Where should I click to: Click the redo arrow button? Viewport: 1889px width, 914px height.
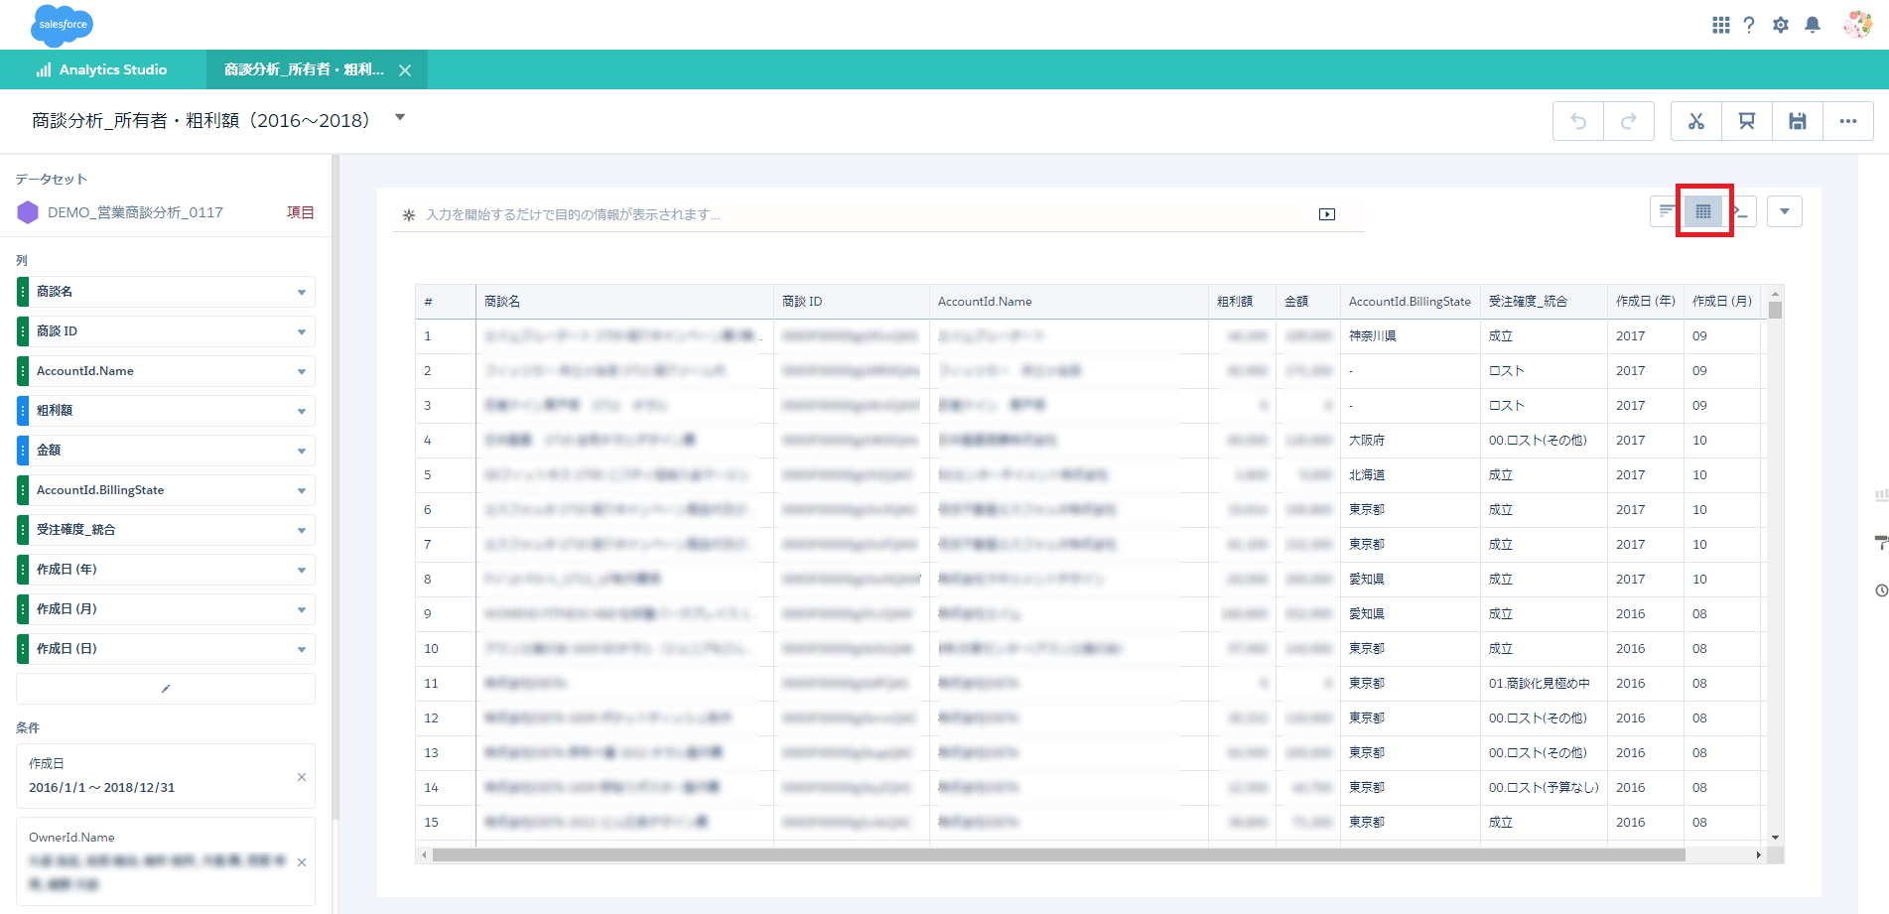[x=1628, y=121]
